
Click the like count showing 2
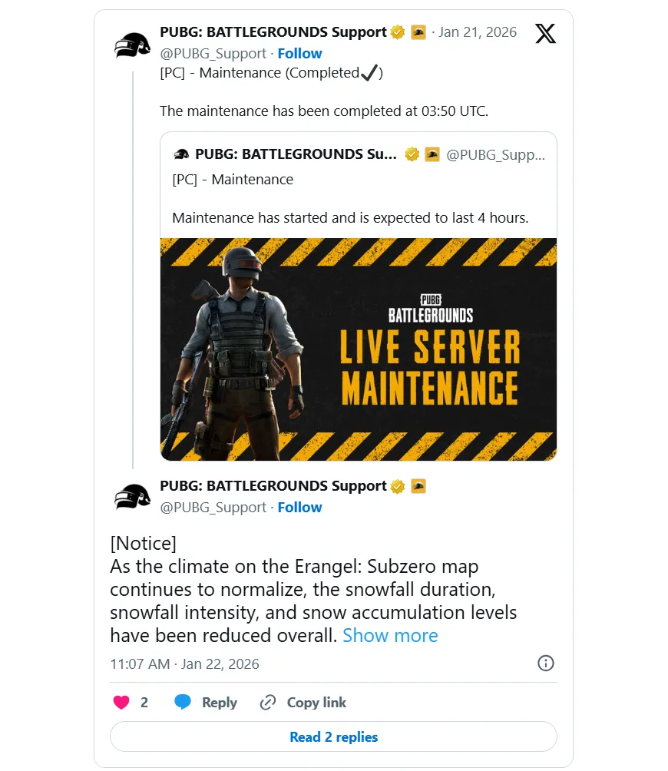[x=144, y=702]
